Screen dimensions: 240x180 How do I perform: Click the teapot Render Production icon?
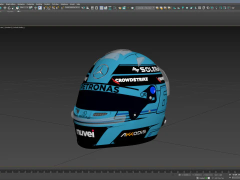point(132,8)
